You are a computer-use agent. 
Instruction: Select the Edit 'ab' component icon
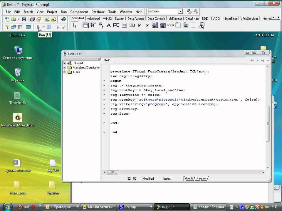pos(116,25)
